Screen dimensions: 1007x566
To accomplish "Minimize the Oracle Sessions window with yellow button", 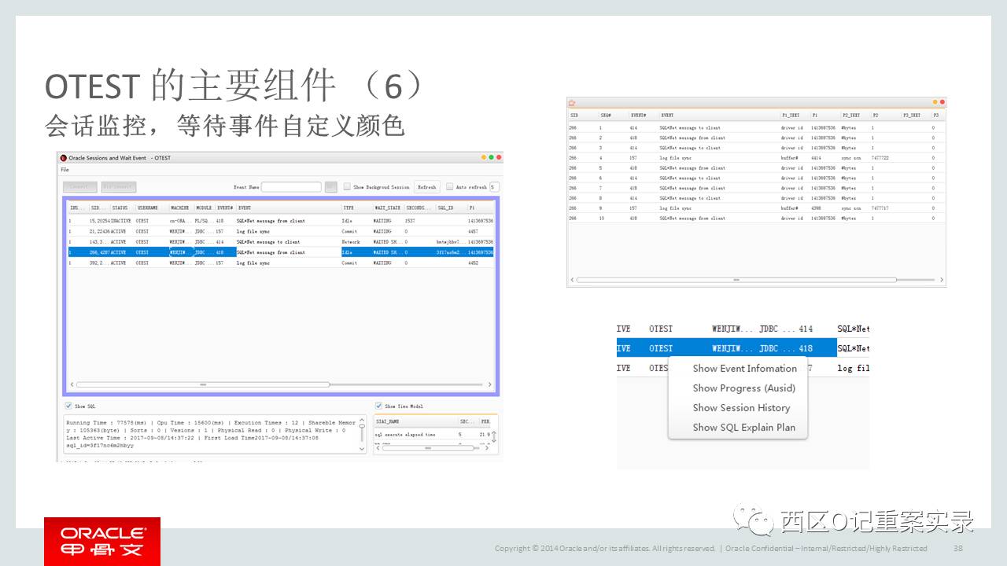I will 485,158.
